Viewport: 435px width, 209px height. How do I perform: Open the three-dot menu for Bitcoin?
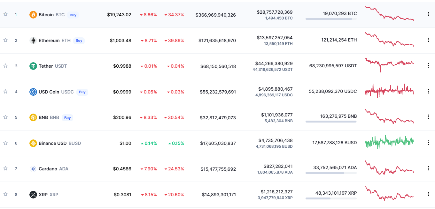(428, 14)
